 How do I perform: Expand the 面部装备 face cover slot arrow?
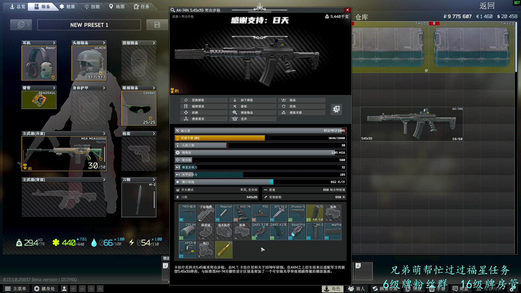(154, 43)
